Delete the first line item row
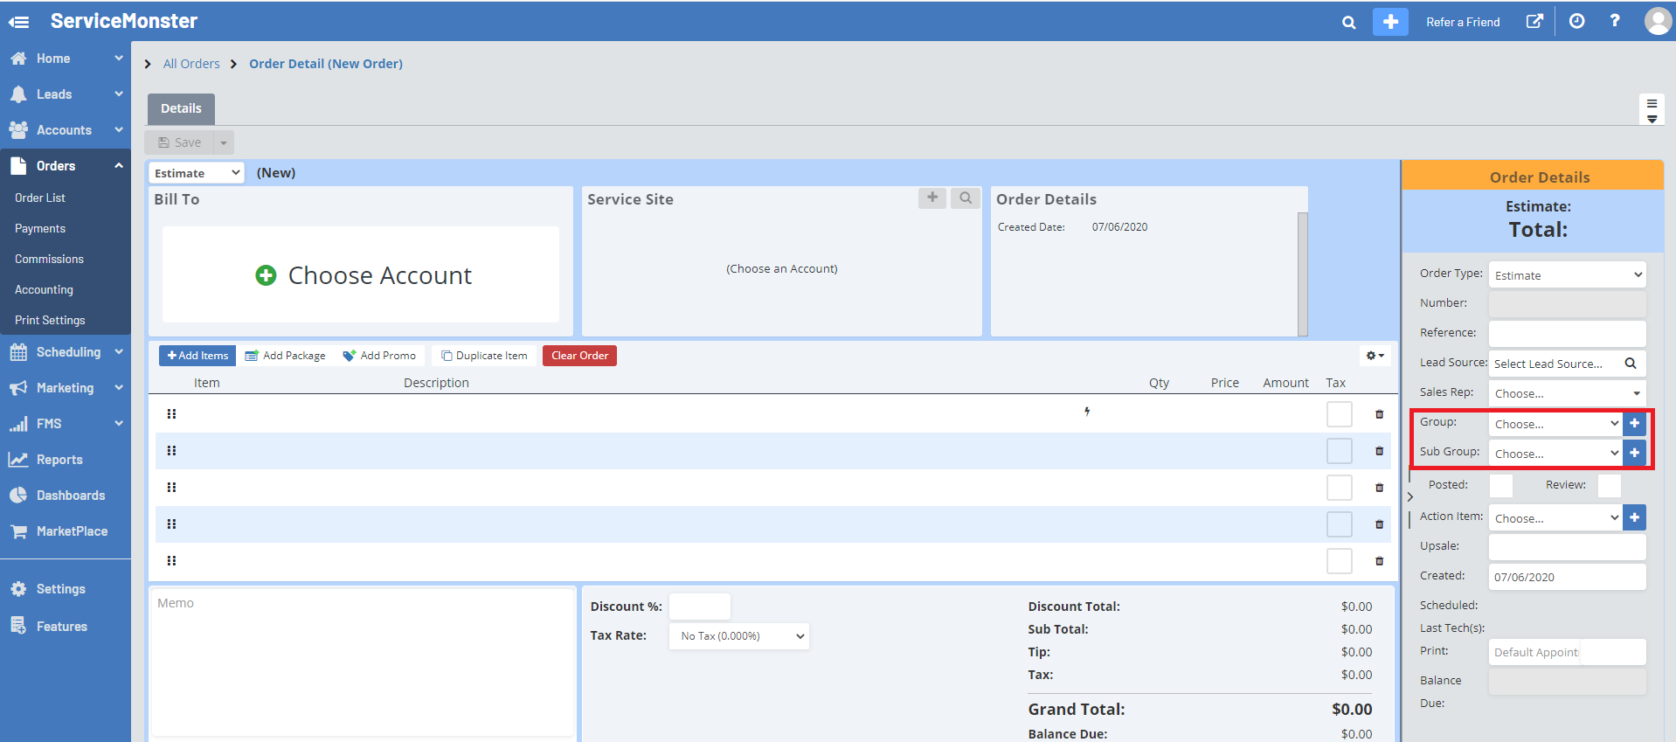This screenshot has width=1676, height=742. coord(1379,414)
